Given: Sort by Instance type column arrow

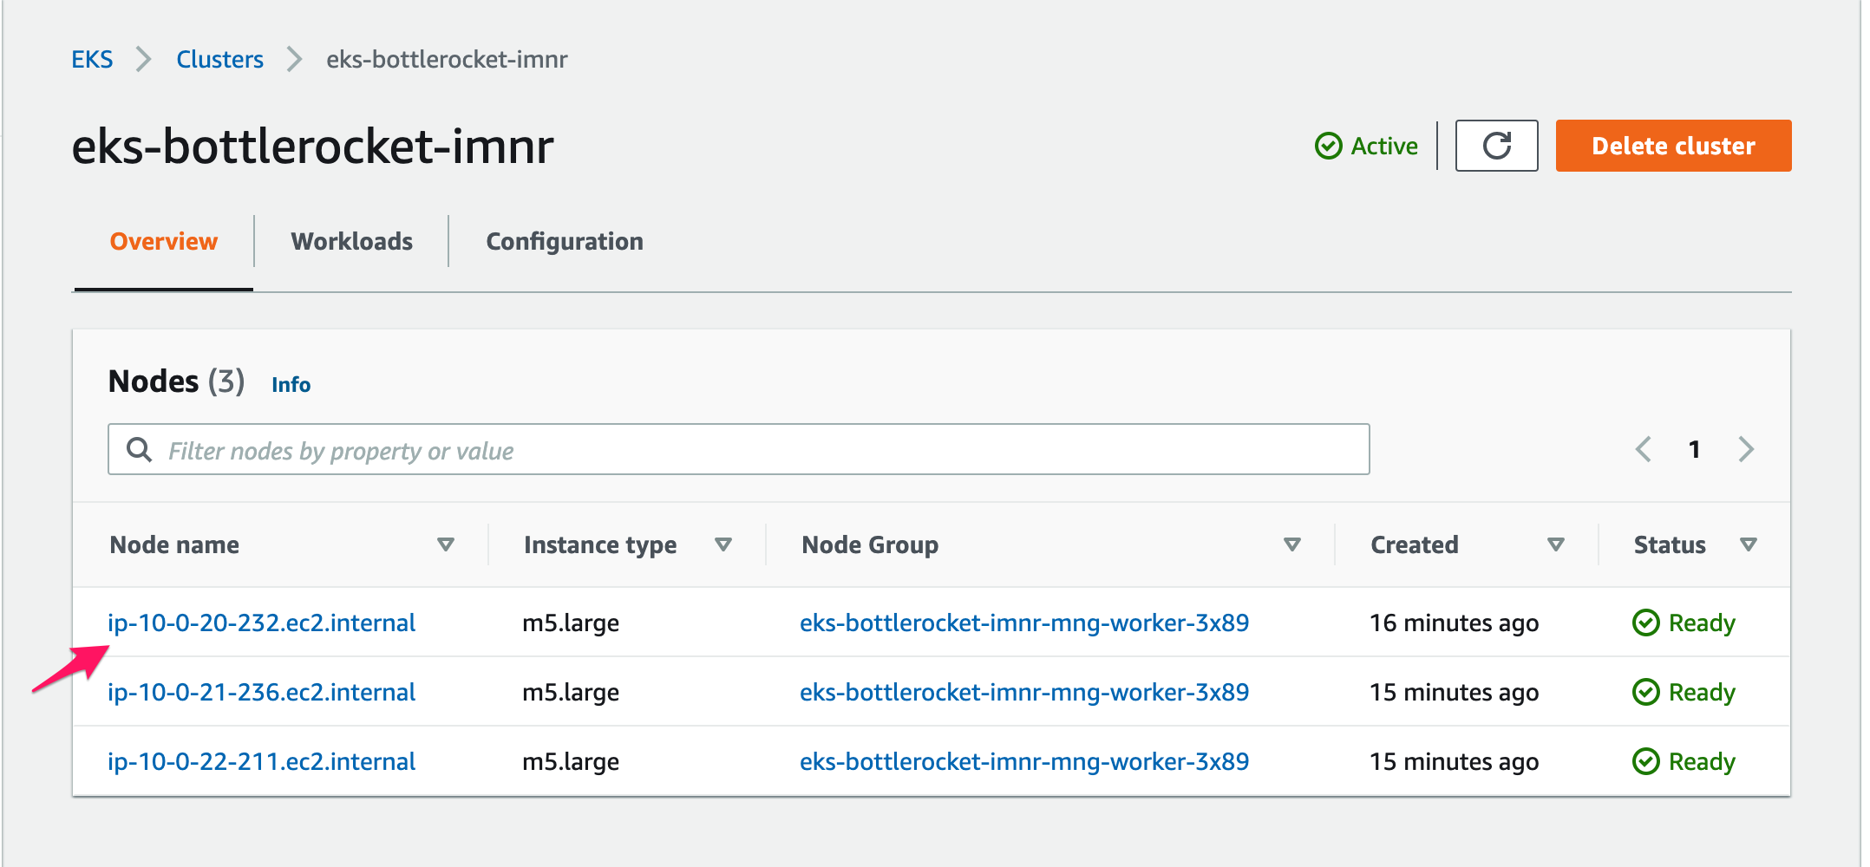Looking at the screenshot, I should 722,544.
